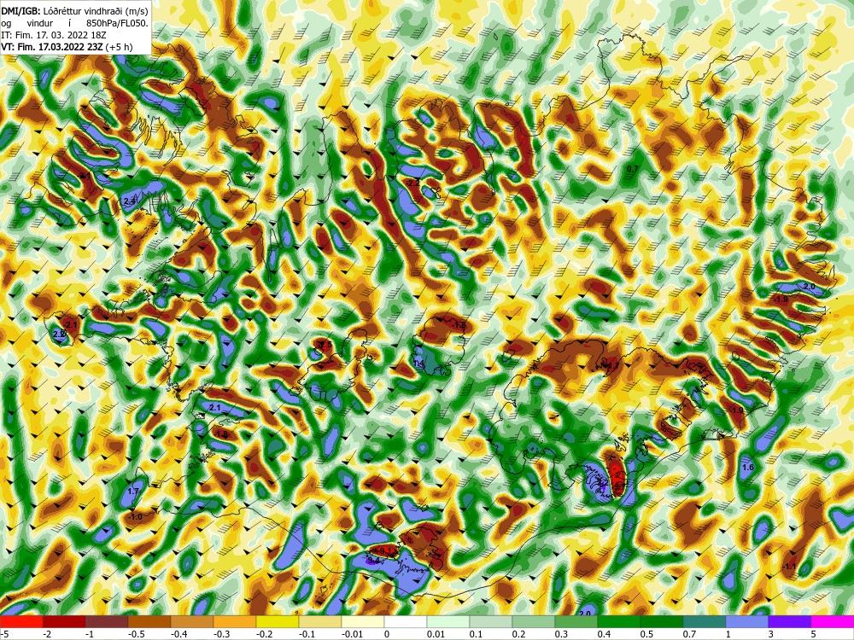Click the white legend swatch (0 to 0.01)
Image resolution: width=854 pixels, height=640 pixels.
click(x=406, y=621)
